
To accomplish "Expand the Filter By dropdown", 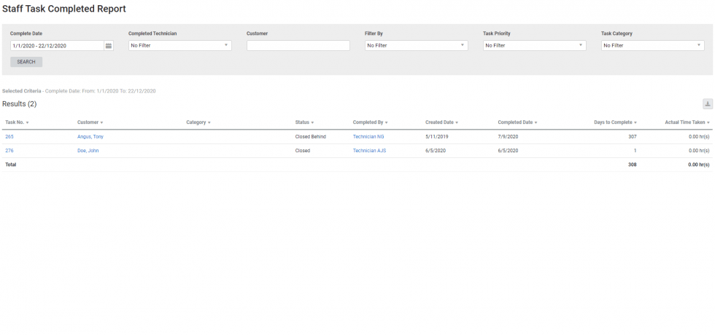I will [416, 45].
